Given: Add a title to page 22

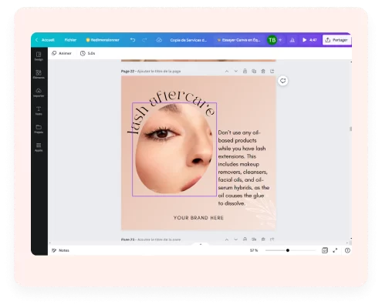Looking at the screenshot, I should 159,71.
